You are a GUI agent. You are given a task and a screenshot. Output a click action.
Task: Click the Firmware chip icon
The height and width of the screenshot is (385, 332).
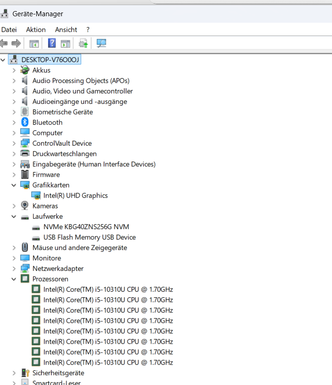[x=25, y=174]
